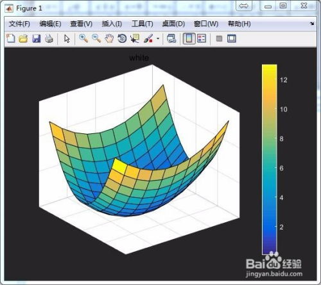
Task: Click the colorbar tick label 4
Action: pos(282,198)
